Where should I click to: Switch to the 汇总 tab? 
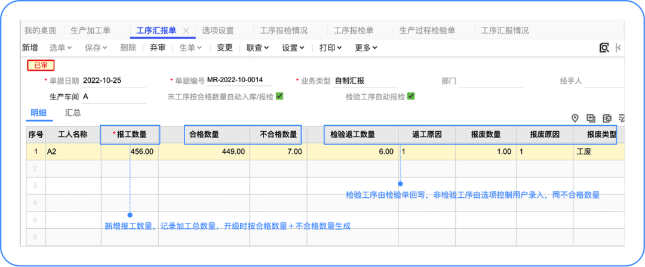tap(73, 113)
